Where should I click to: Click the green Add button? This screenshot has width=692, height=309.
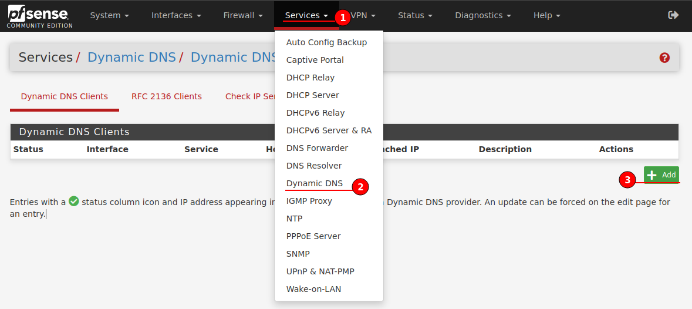(661, 175)
